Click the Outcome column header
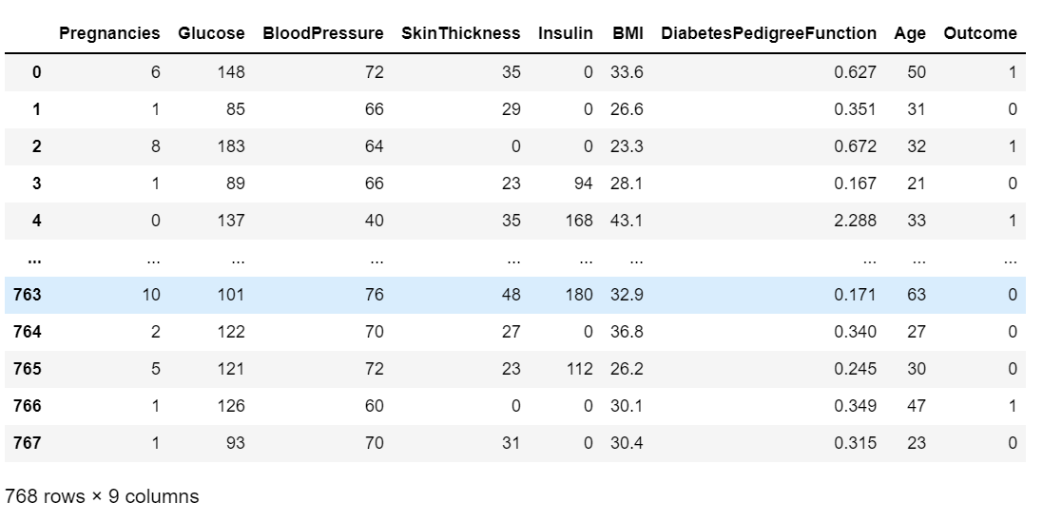The width and height of the screenshot is (1043, 522). tap(980, 33)
